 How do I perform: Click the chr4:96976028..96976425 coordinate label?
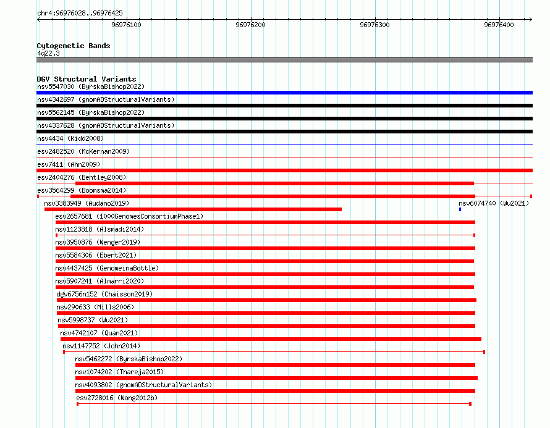coord(80,13)
